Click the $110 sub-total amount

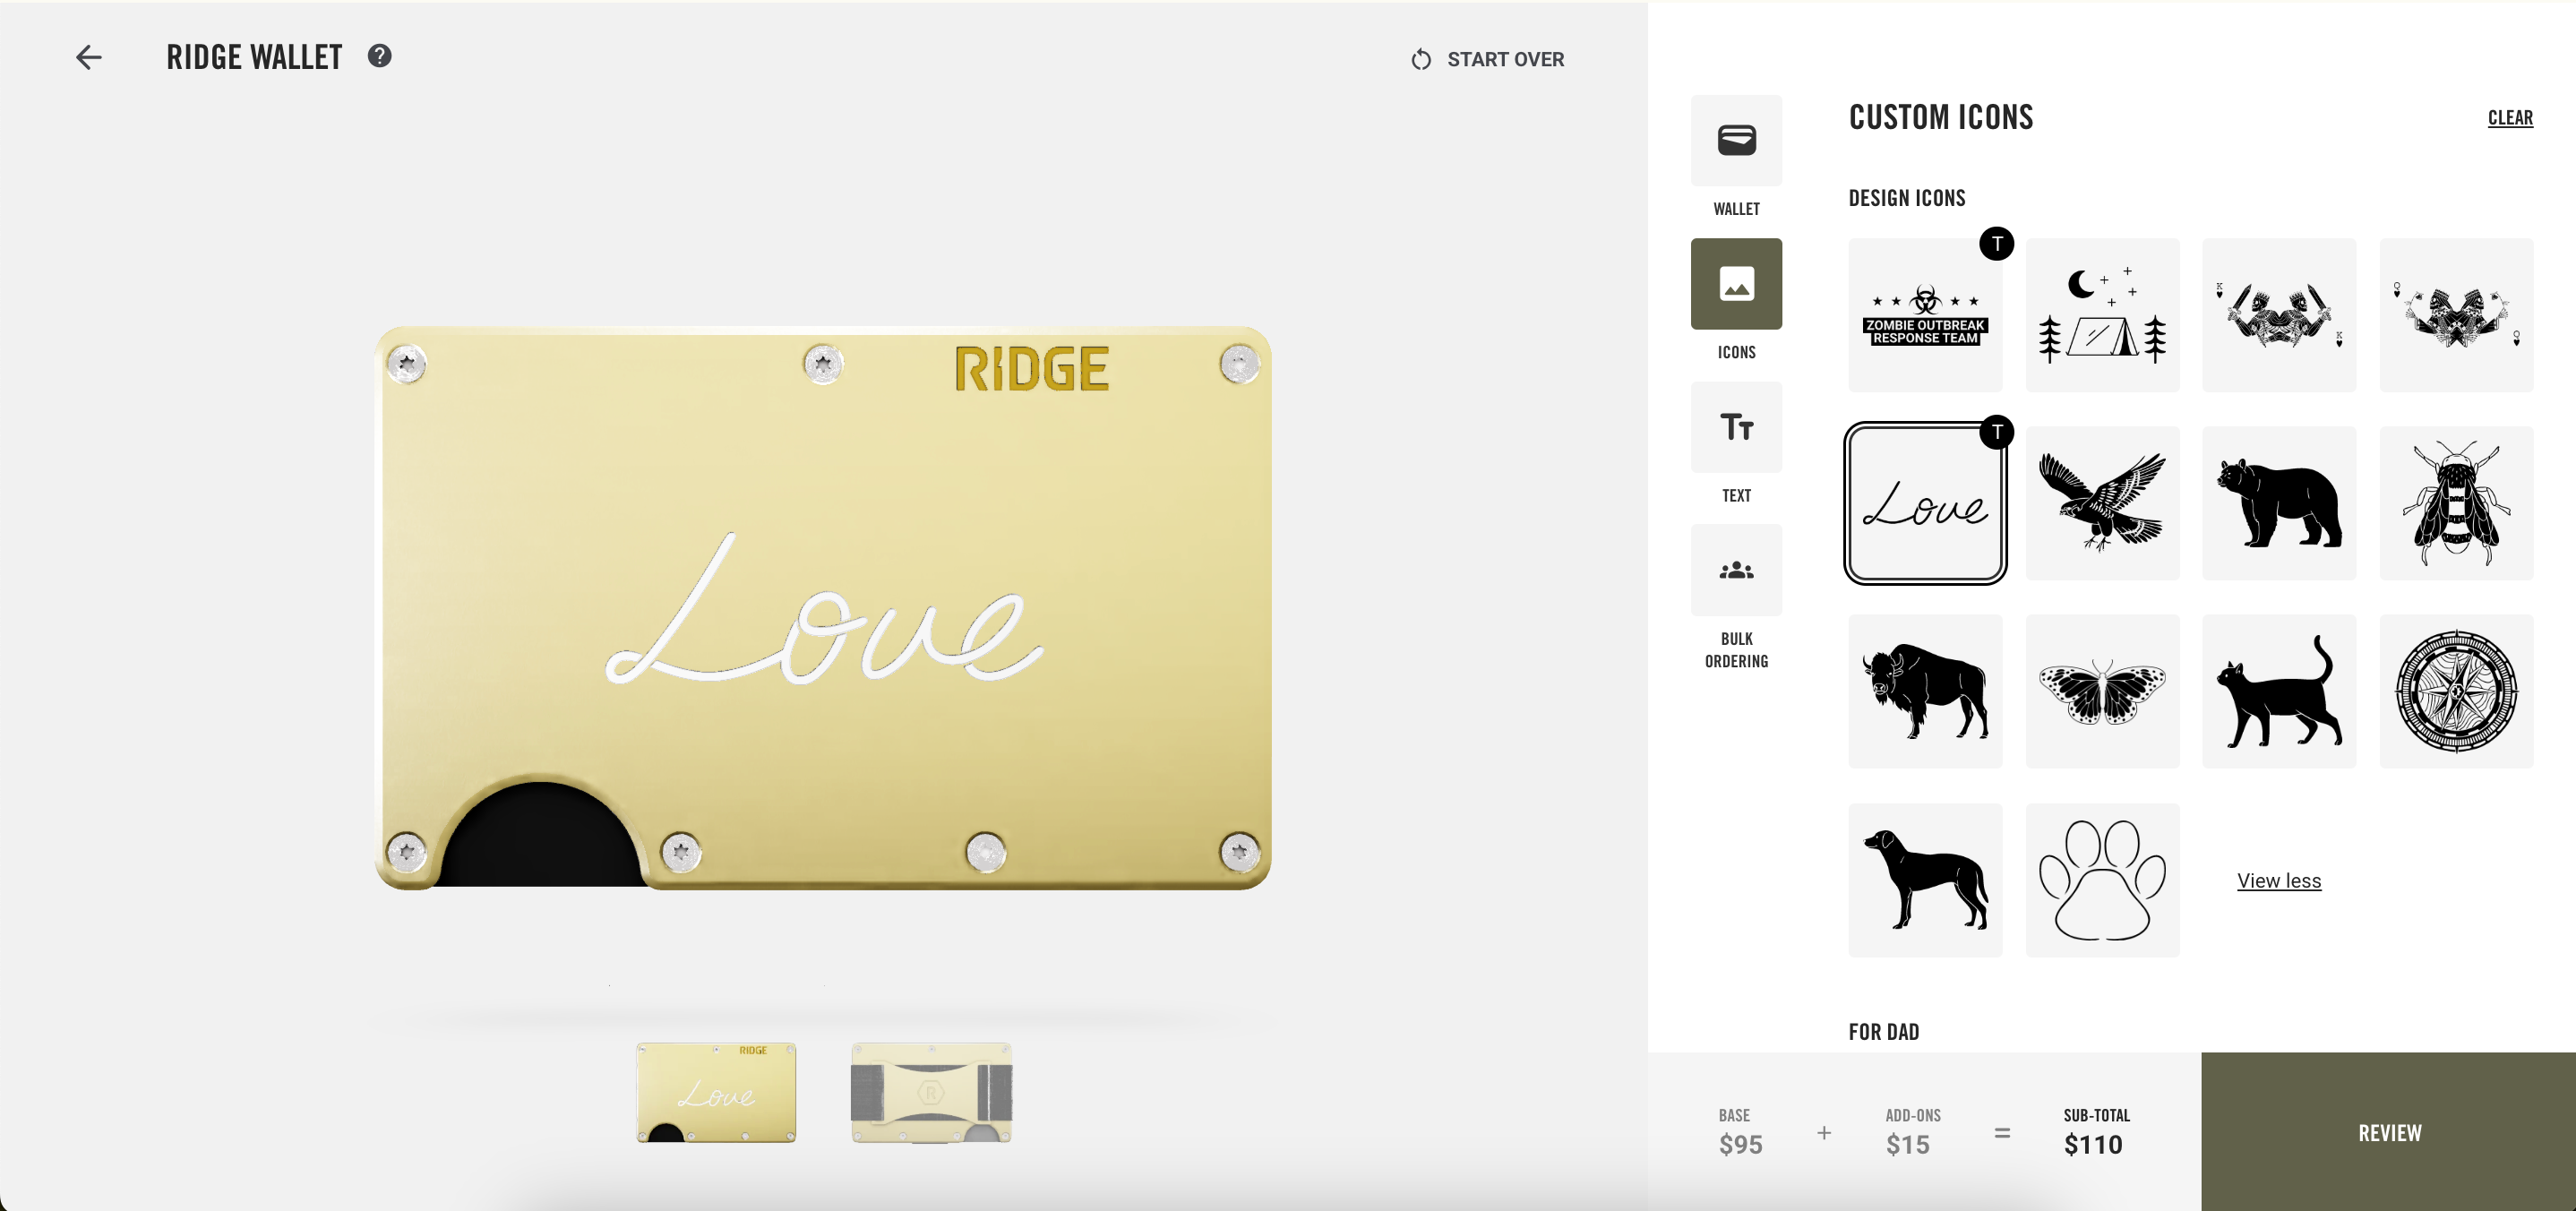tap(2093, 1145)
